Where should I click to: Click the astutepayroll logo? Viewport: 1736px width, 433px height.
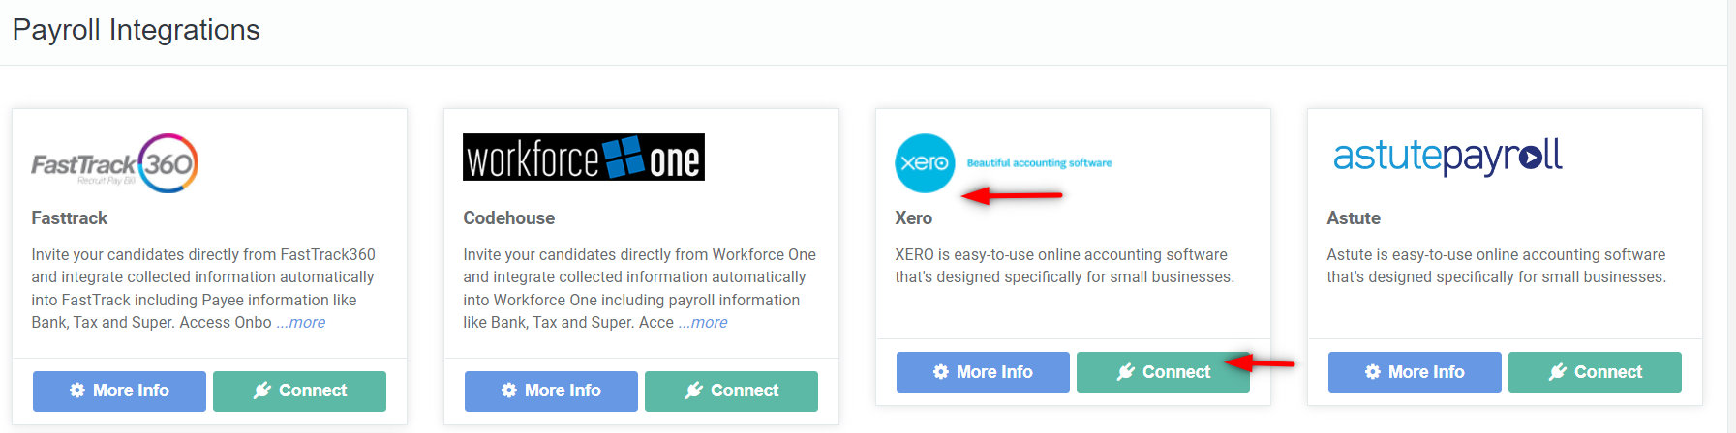(1447, 157)
